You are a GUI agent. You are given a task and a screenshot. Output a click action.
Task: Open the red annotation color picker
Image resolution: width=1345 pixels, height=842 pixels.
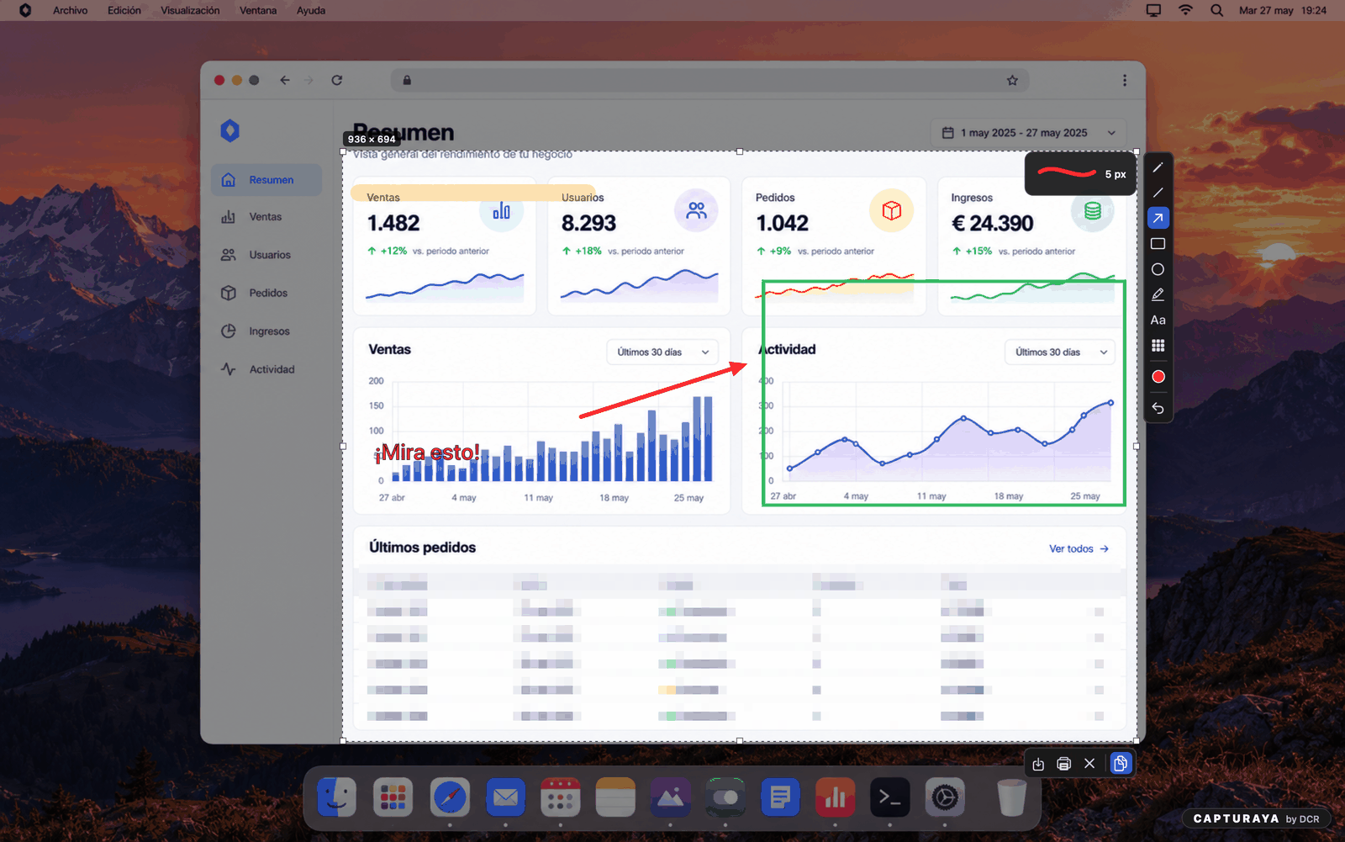coord(1158,377)
